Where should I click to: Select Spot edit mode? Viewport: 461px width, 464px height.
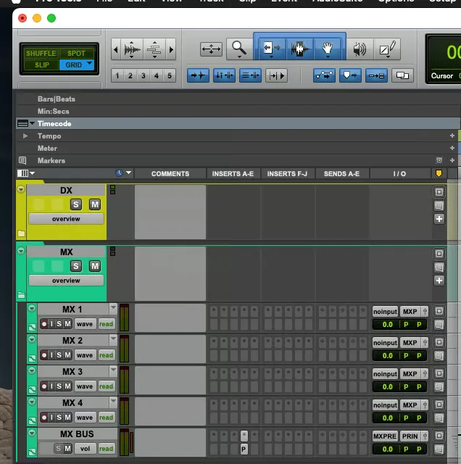[x=76, y=53]
